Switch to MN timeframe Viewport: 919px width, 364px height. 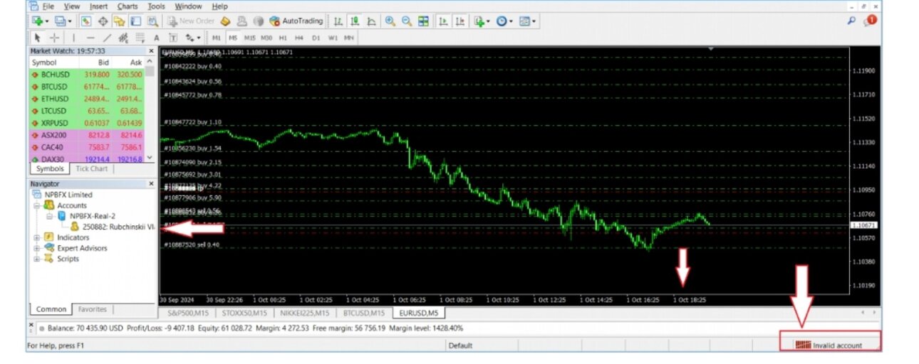[x=349, y=38]
